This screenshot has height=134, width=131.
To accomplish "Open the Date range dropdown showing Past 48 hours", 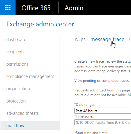I will click(103, 111).
